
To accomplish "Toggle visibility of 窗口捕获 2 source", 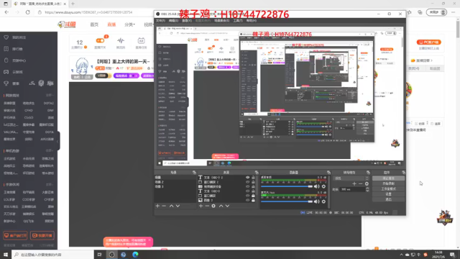I will [247, 182].
